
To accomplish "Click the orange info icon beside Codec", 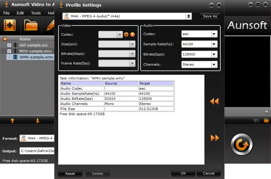I will 133,34.
